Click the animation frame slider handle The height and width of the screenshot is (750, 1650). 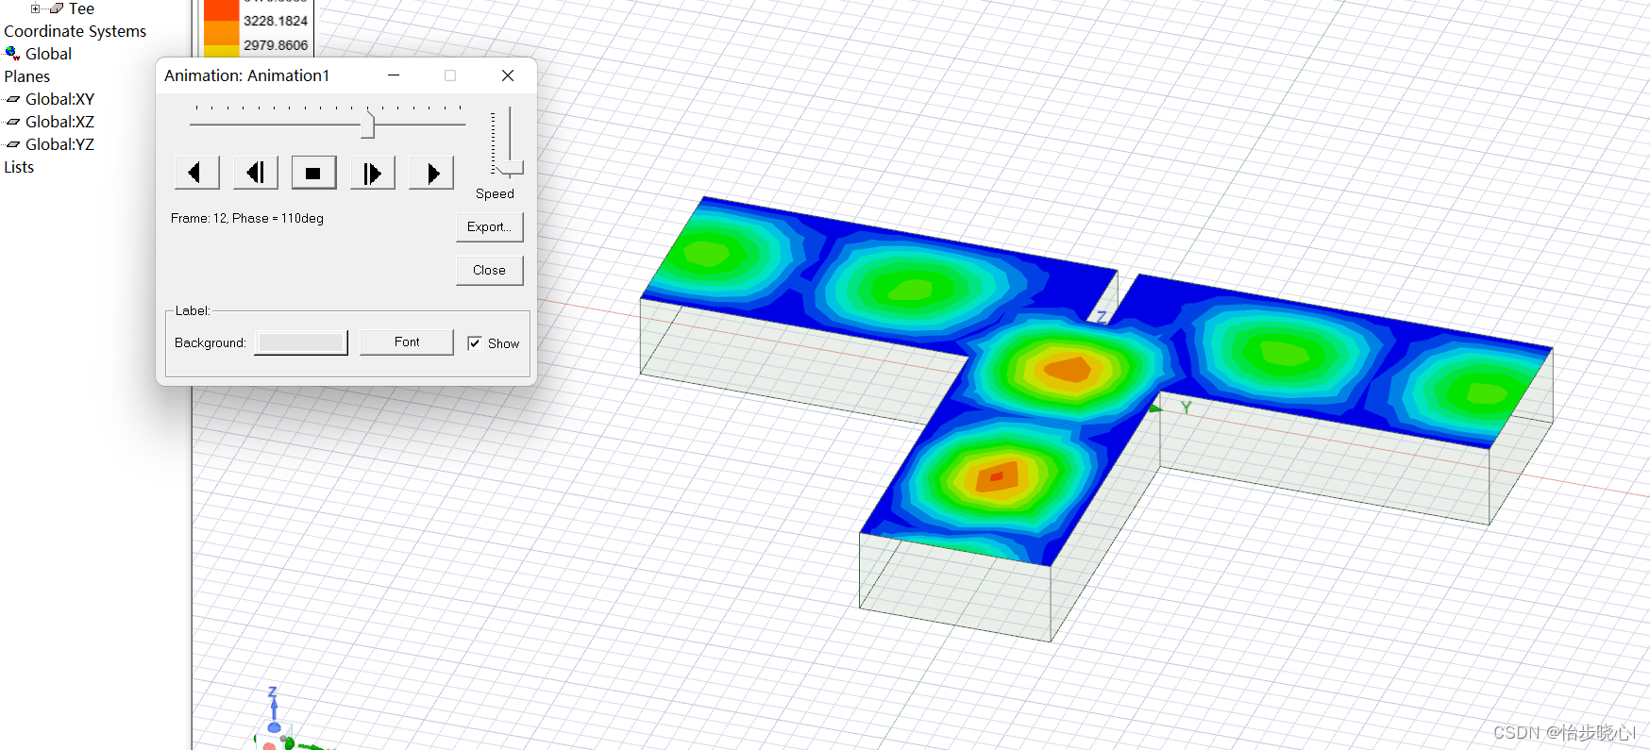pos(368,125)
